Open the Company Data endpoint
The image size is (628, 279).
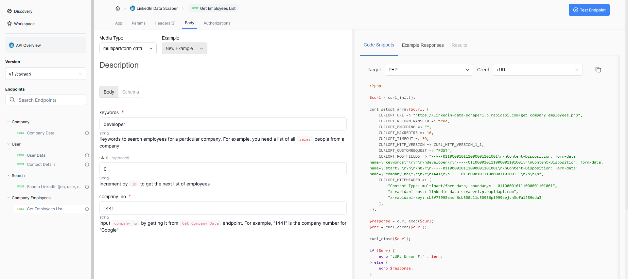[x=41, y=133]
